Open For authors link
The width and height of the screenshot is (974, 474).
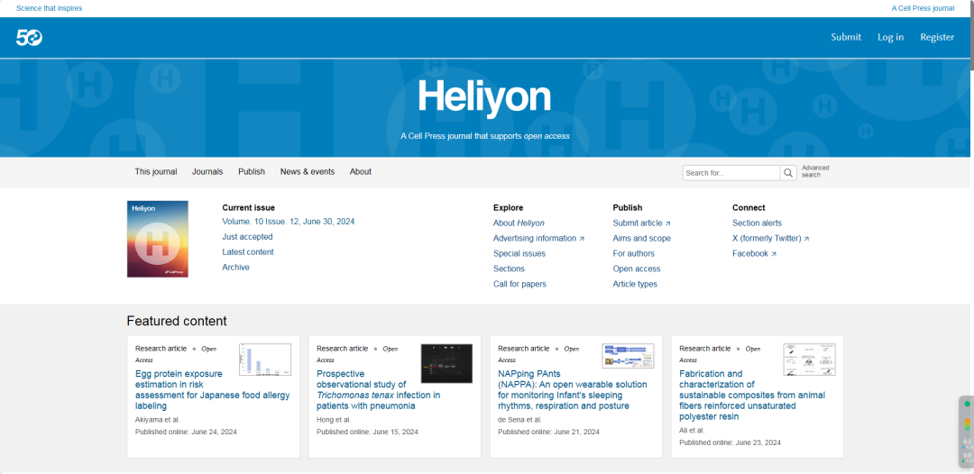pos(634,254)
